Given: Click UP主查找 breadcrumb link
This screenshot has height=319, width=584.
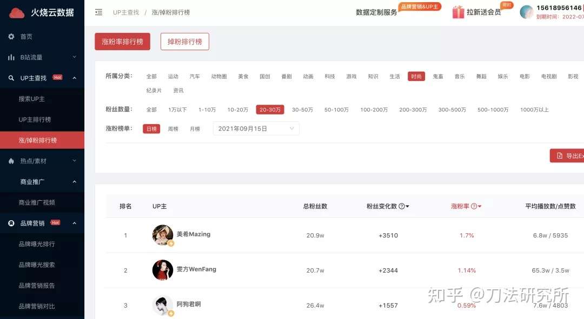Looking at the screenshot, I should point(126,12).
